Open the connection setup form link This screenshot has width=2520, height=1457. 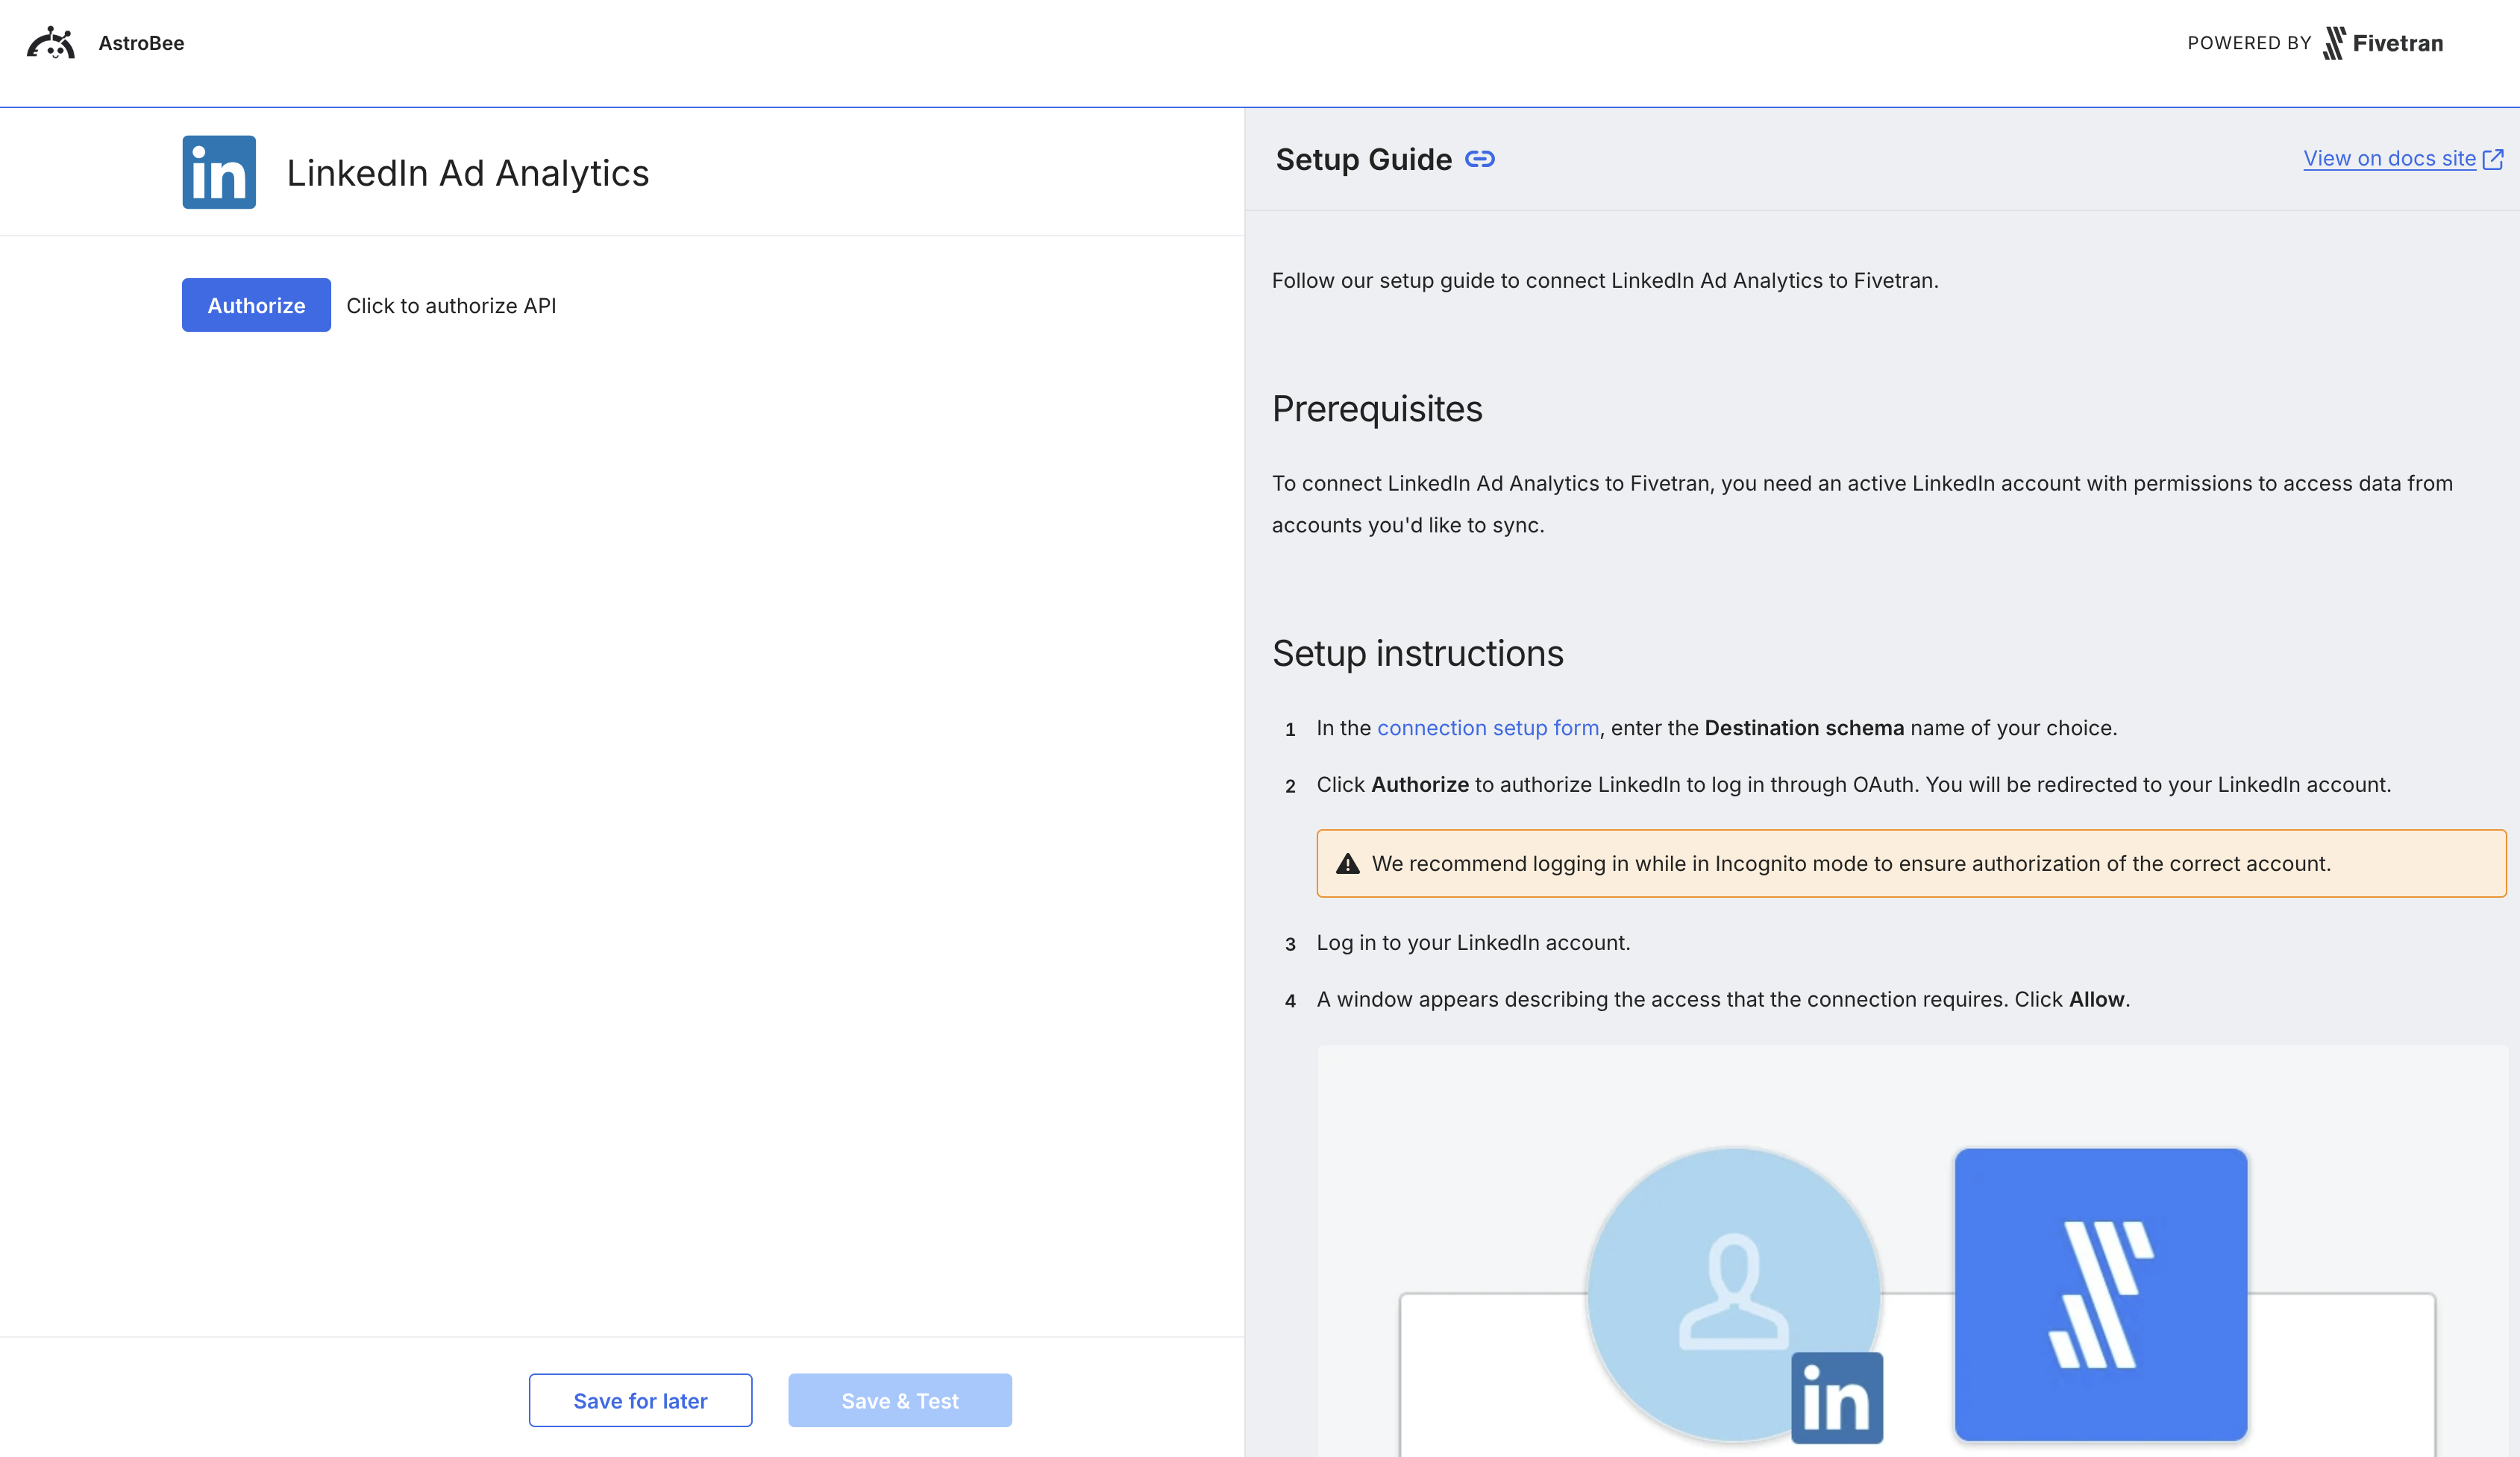(1488, 728)
